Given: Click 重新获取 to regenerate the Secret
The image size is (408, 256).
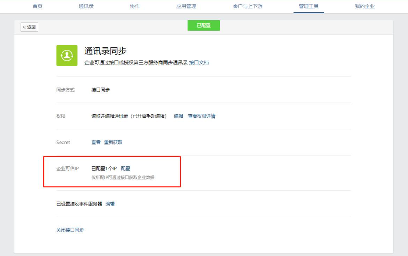Looking at the screenshot, I should pos(113,143).
